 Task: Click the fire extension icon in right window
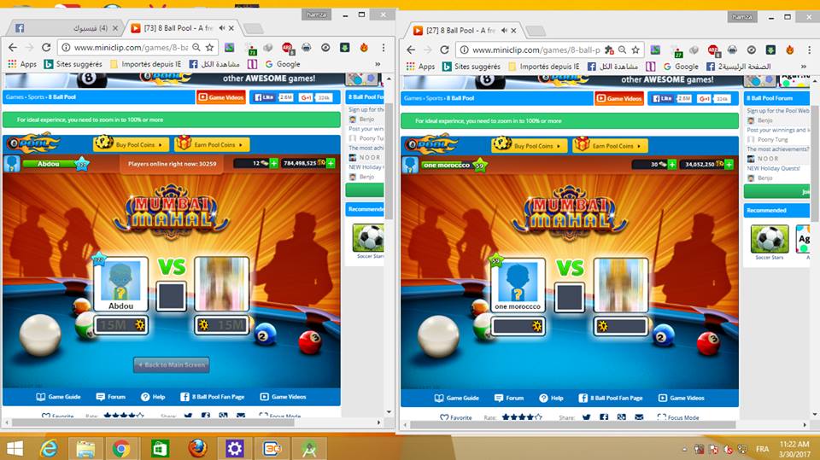tap(789, 49)
